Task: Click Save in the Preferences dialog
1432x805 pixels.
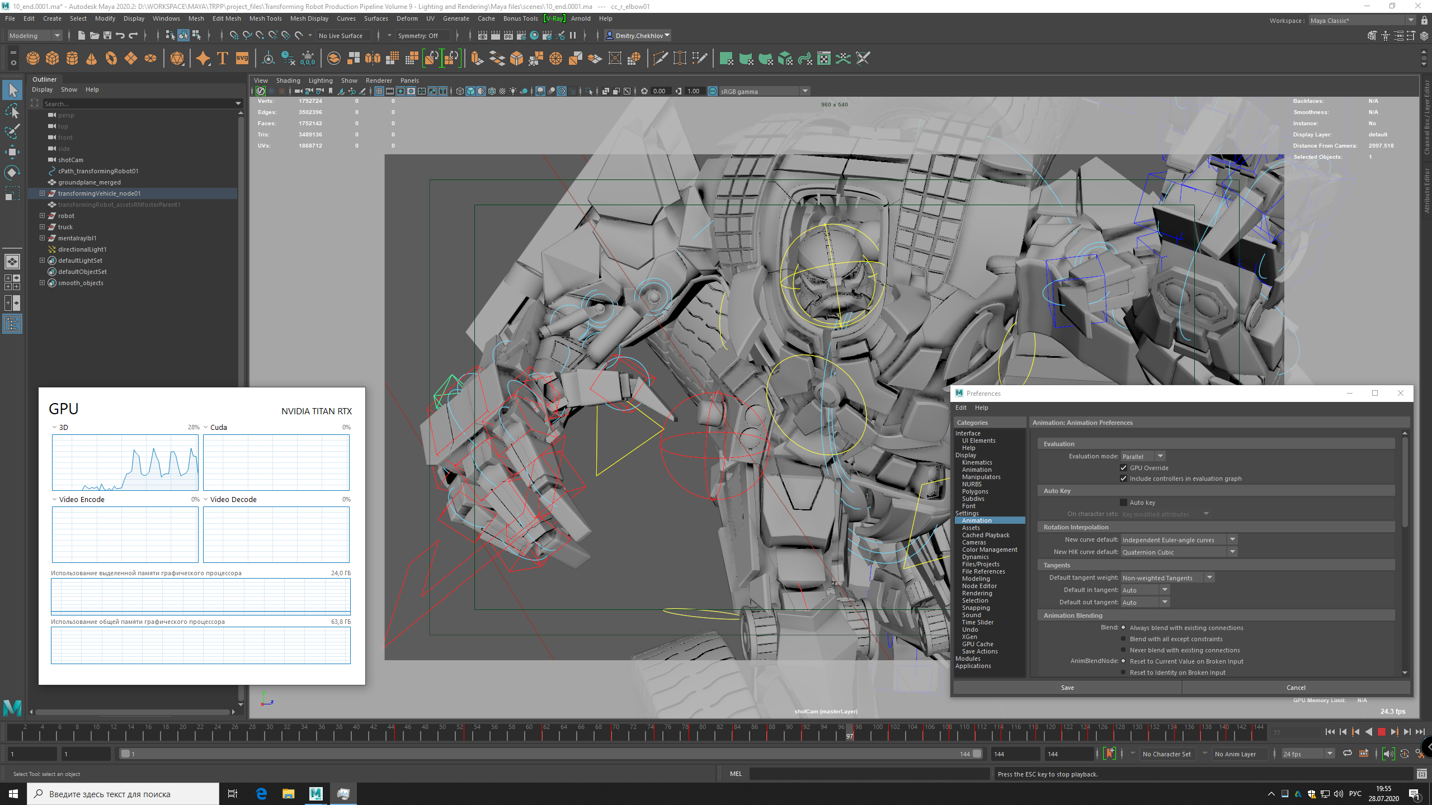Action: tap(1067, 687)
